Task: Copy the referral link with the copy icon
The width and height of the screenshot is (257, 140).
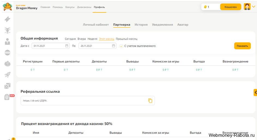Action: point(150,101)
